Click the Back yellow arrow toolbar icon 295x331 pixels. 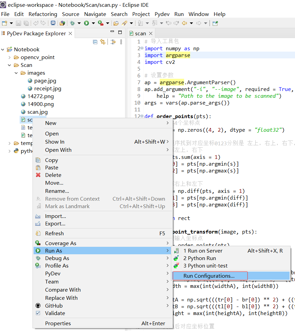point(184,23)
